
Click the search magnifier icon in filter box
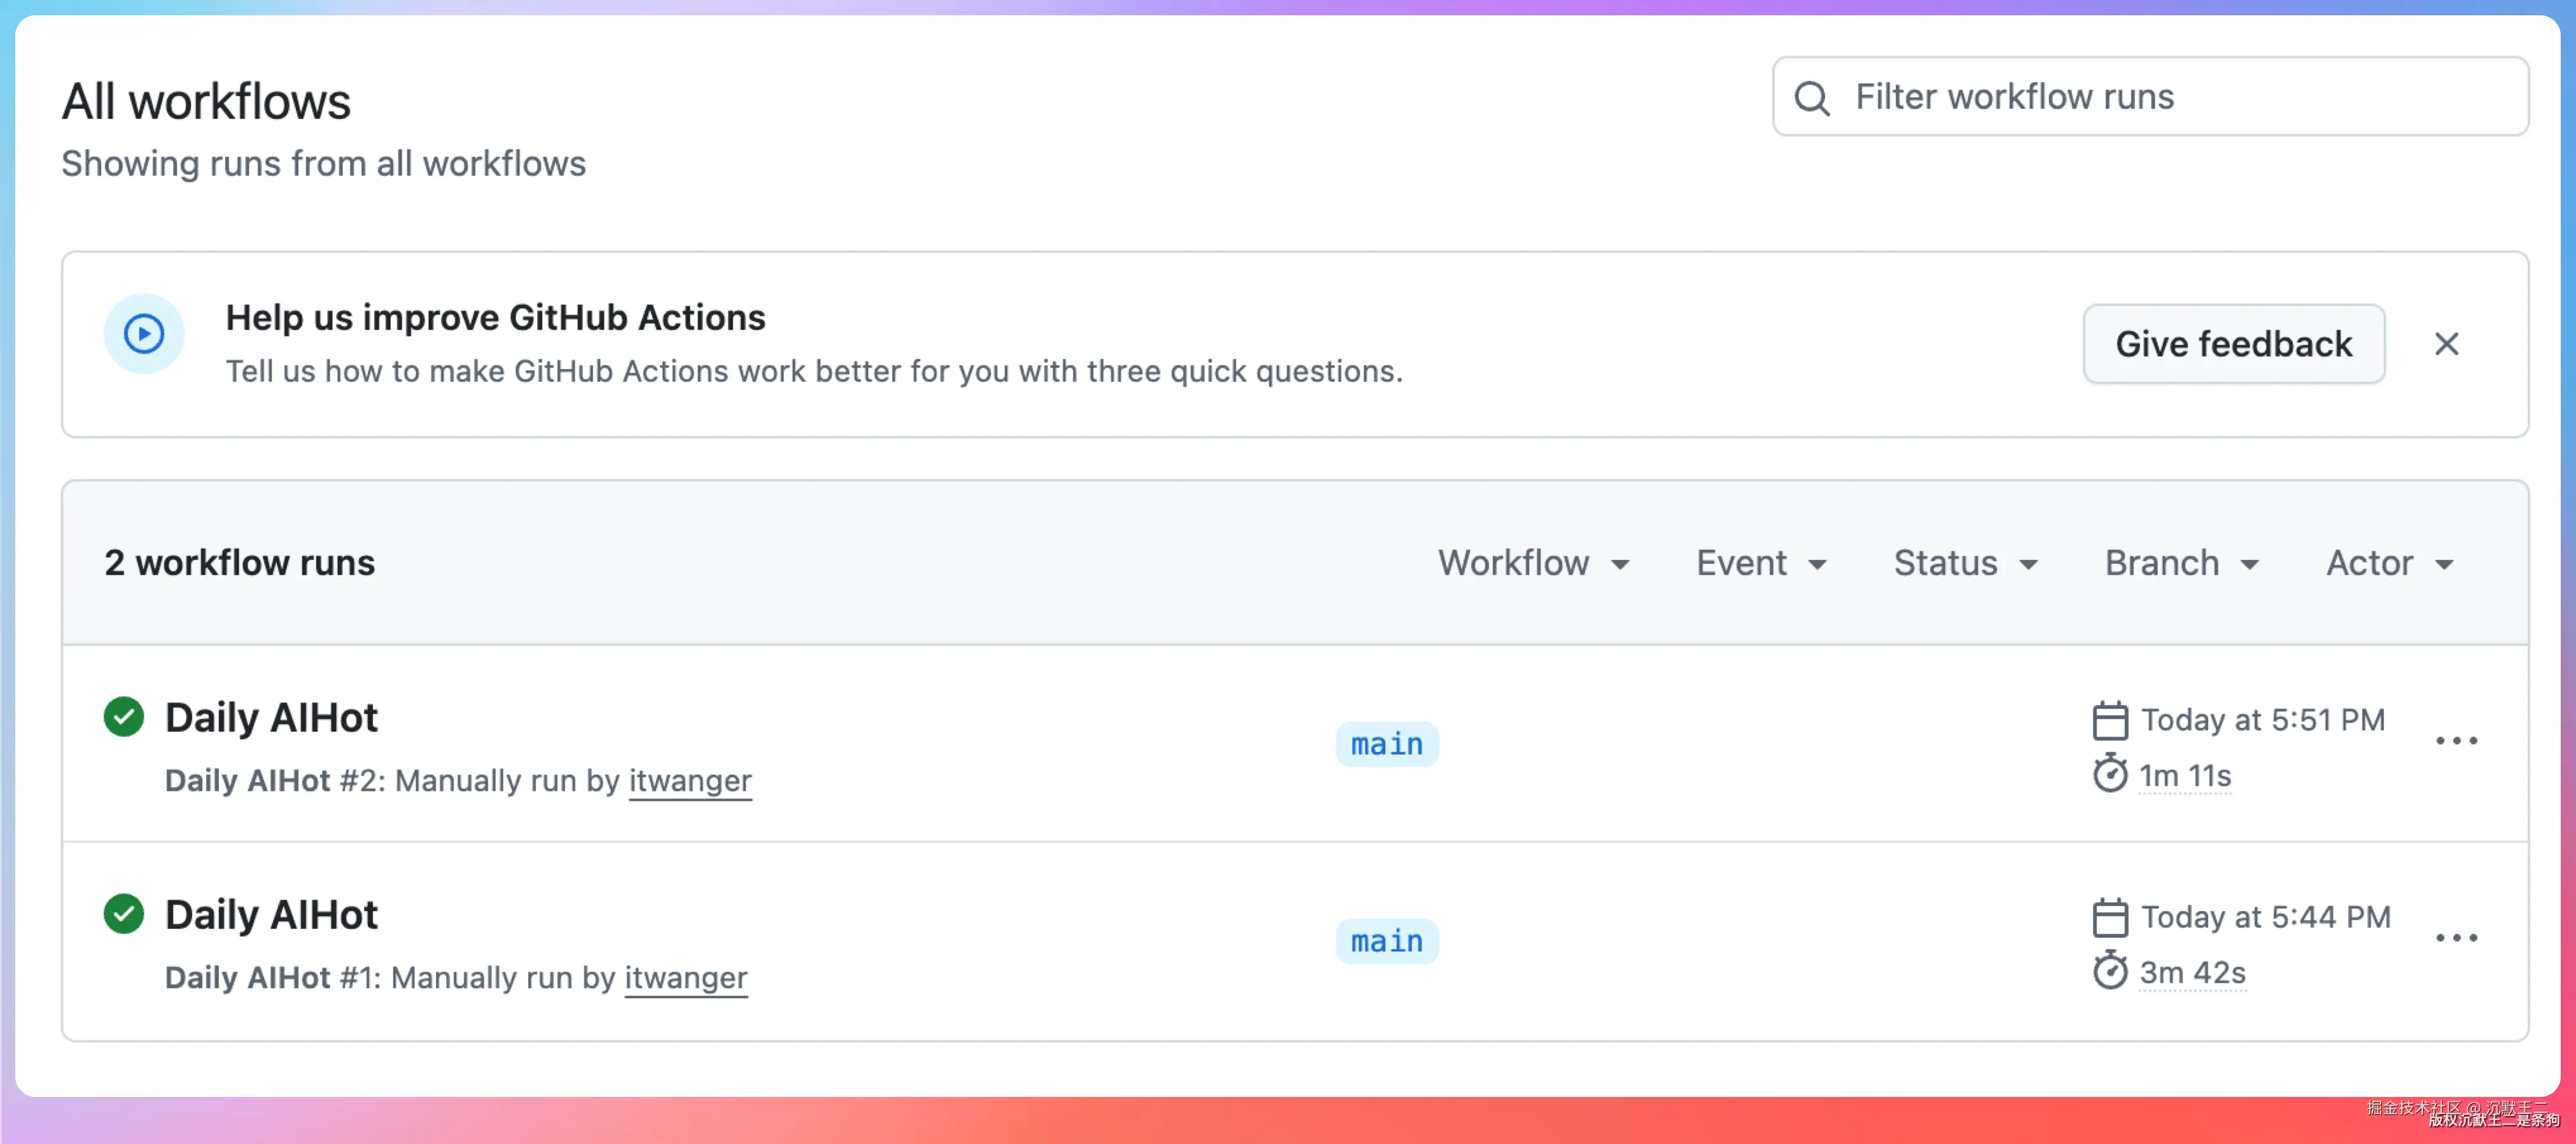1811,98
